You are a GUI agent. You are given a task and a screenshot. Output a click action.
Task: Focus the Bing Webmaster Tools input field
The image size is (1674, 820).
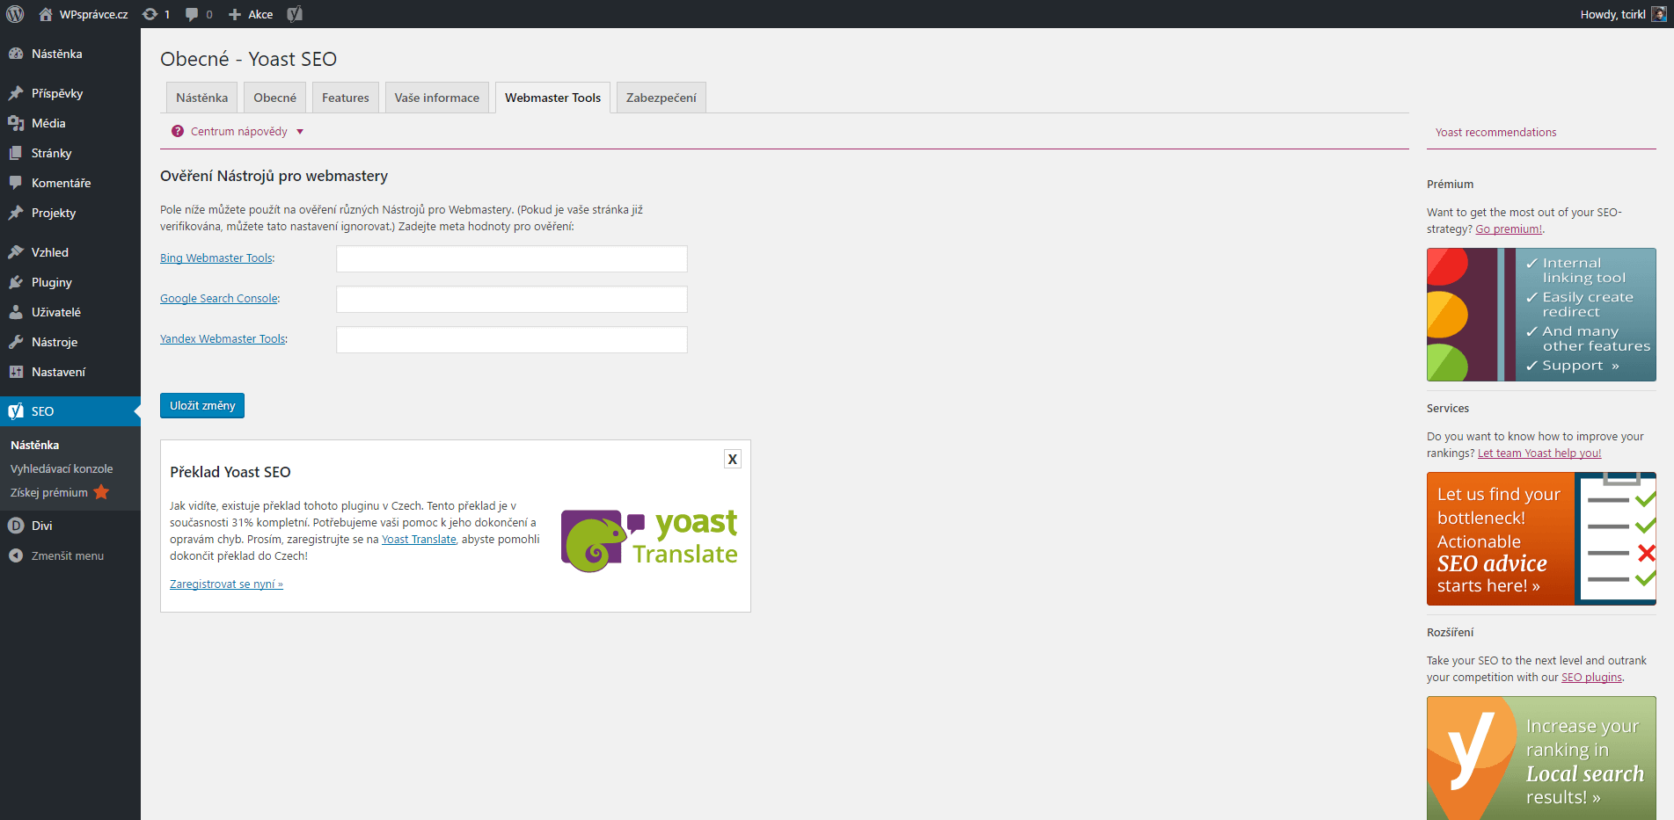512,258
